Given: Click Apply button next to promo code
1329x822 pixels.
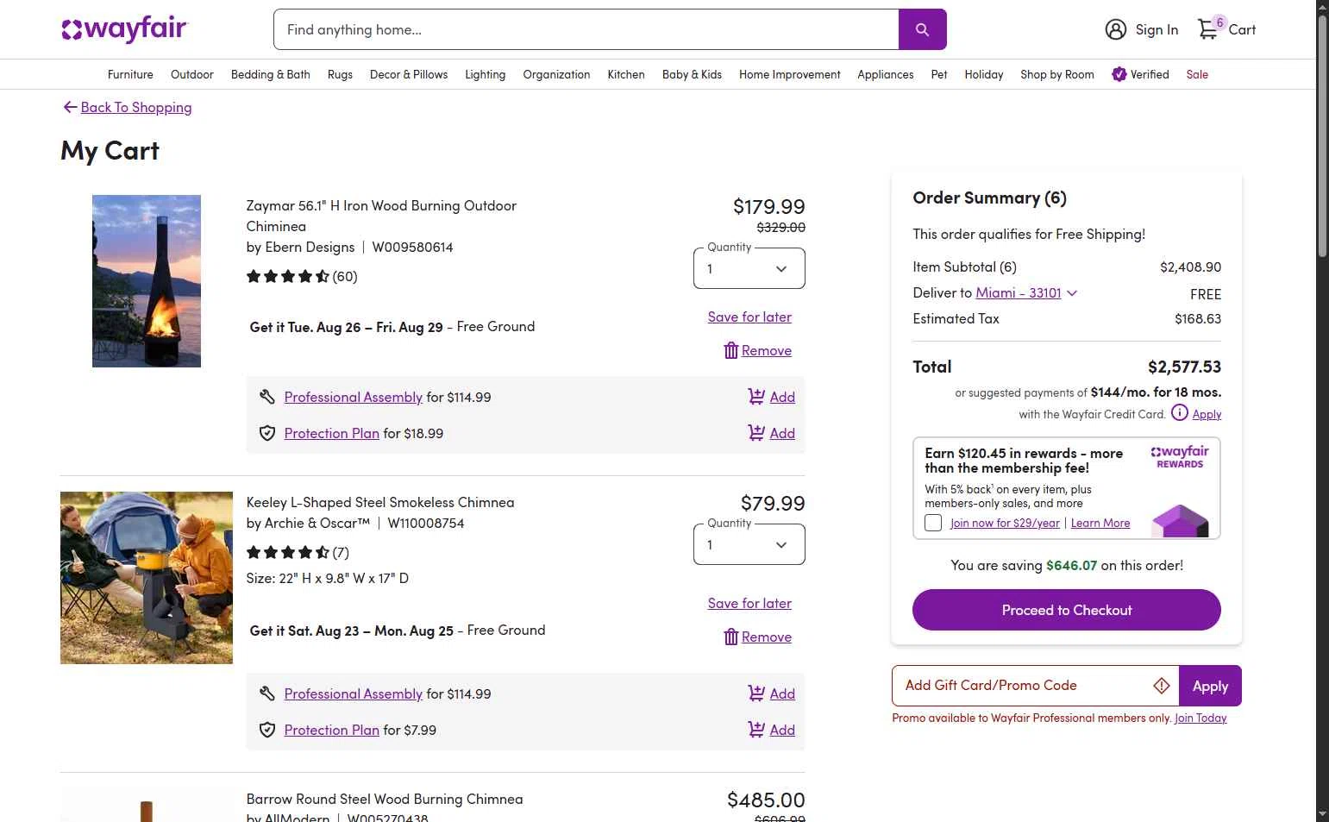Looking at the screenshot, I should point(1210,686).
